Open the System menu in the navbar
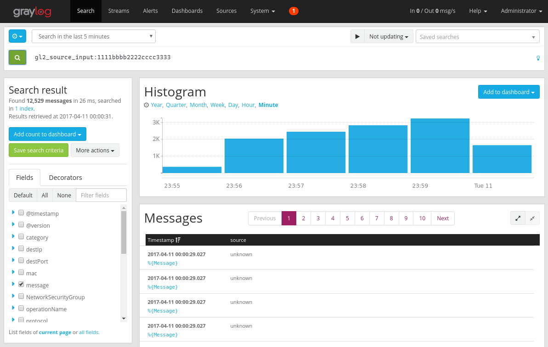 tap(262, 11)
